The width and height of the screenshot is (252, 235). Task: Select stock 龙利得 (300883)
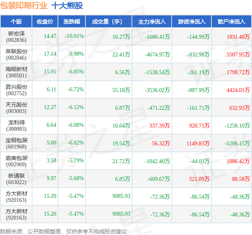[16, 126]
